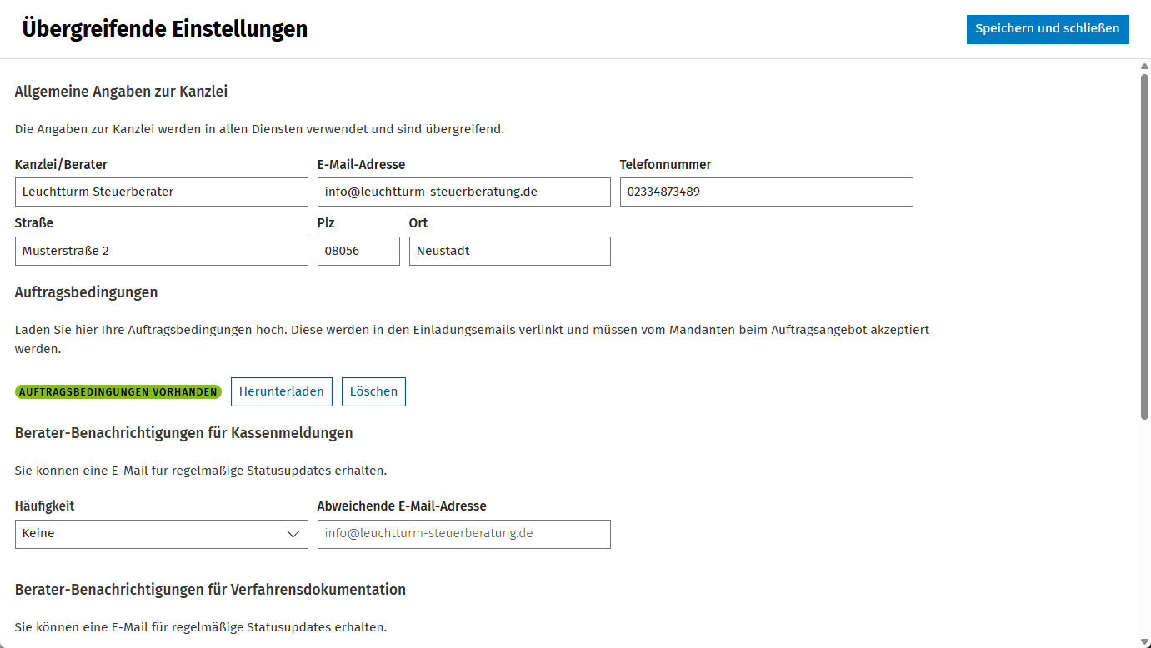Viewport: 1151px width, 648px height.
Task: Click the Berater-Benachrichtigungen für Verfahrensdokumentation heading
Action: (211, 590)
